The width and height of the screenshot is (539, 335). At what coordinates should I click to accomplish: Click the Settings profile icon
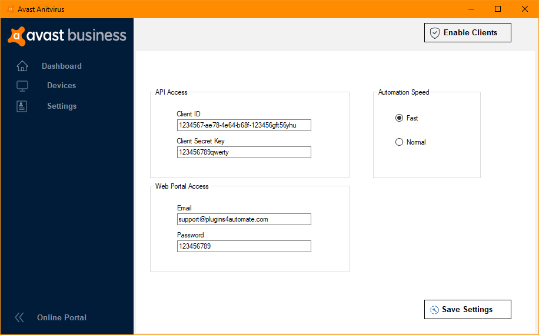(x=22, y=106)
